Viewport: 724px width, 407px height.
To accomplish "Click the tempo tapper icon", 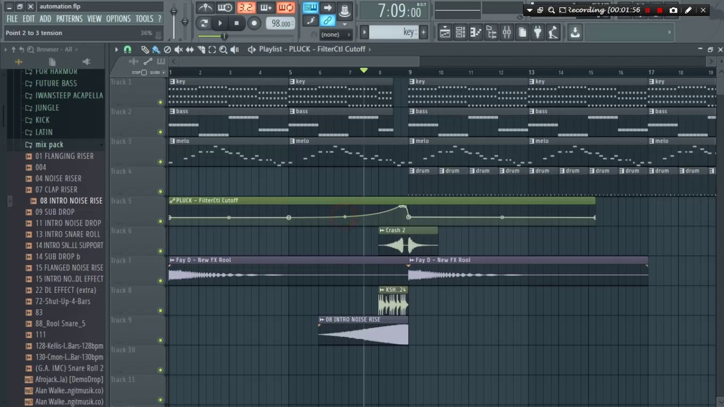I will click(x=553, y=33).
